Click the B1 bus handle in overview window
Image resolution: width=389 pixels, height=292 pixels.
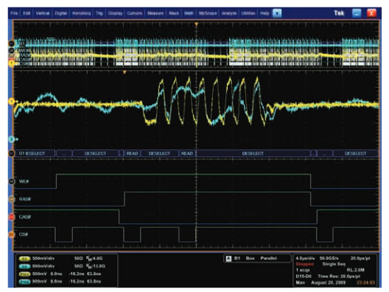pyautogui.click(x=11, y=44)
